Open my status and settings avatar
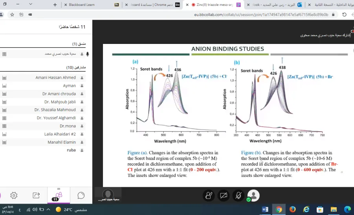 point(253,195)
